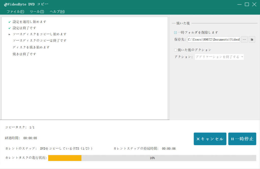Select the ディスクを焼き始めます log entry
The image size is (260, 169).
pyautogui.click(x=31, y=47)
